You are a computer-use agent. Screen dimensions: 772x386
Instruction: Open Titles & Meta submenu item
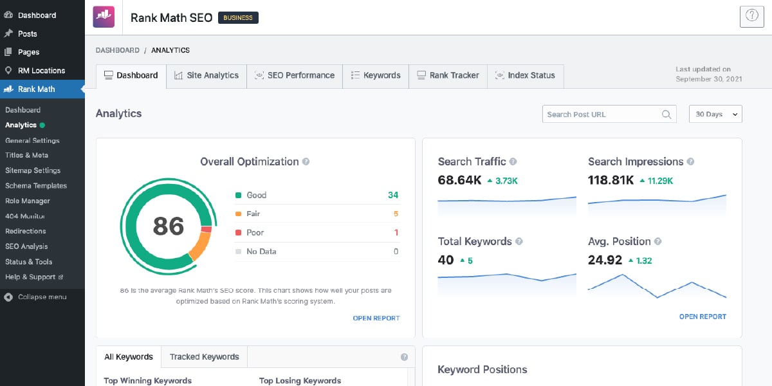(x=26, y=155)
